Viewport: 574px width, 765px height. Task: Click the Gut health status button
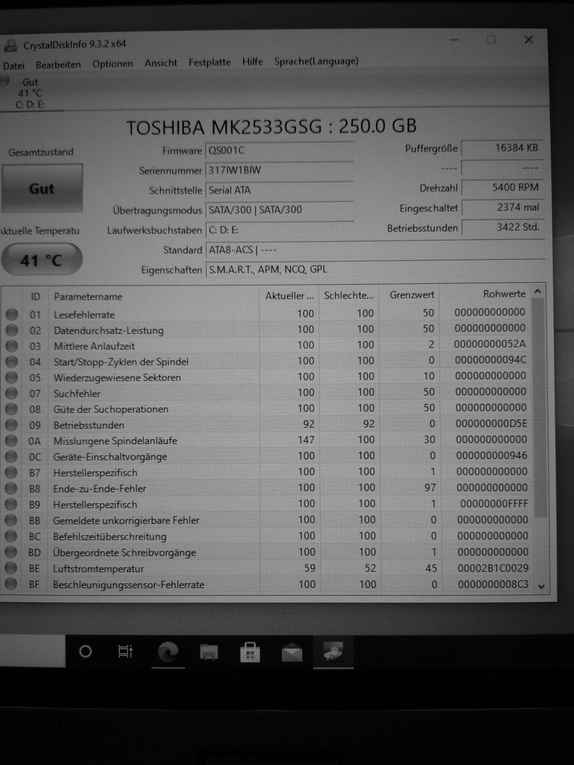[x=42, y=189]
